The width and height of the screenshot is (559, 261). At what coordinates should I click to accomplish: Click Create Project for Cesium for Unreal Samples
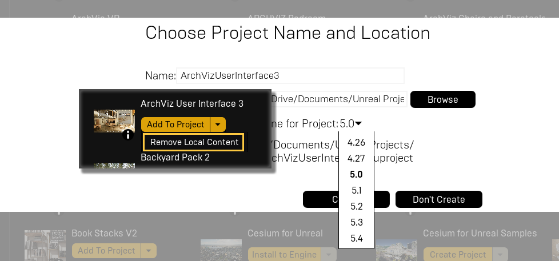tap(458, 255)
